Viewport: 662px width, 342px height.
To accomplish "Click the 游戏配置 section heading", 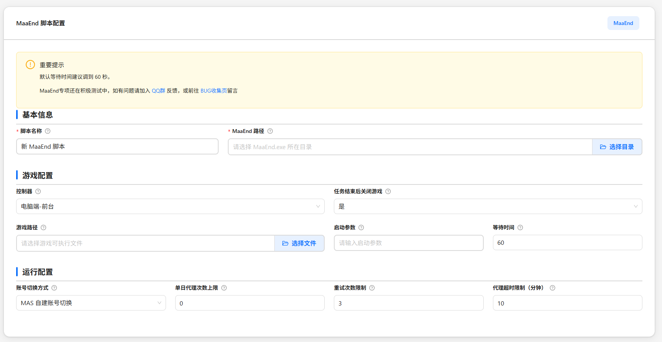I will click(37, 175).
